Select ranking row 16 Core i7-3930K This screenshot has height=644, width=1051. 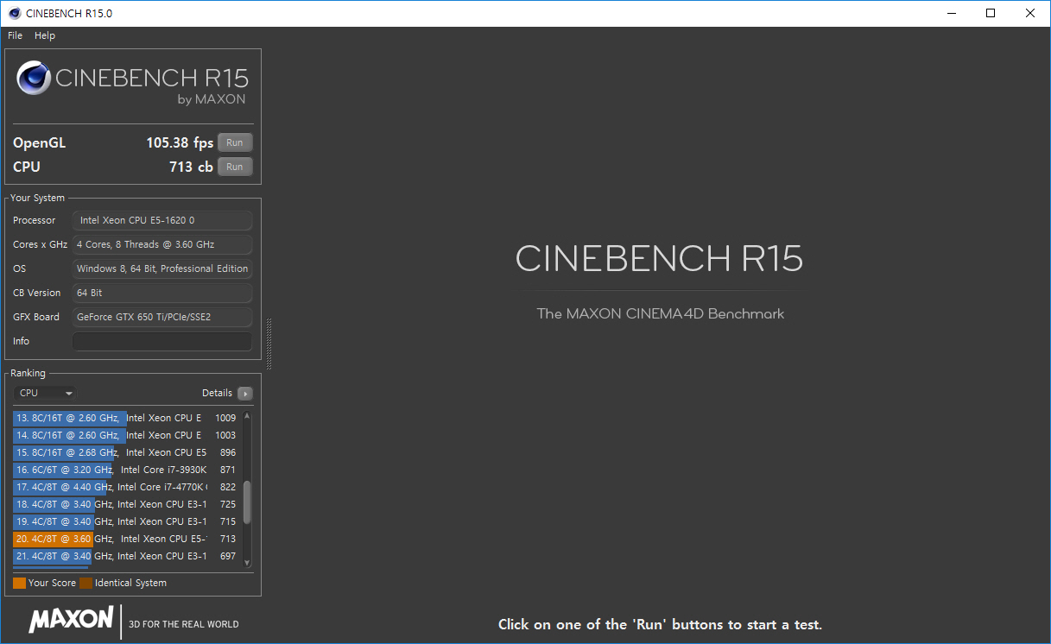(x=126, y=470)
